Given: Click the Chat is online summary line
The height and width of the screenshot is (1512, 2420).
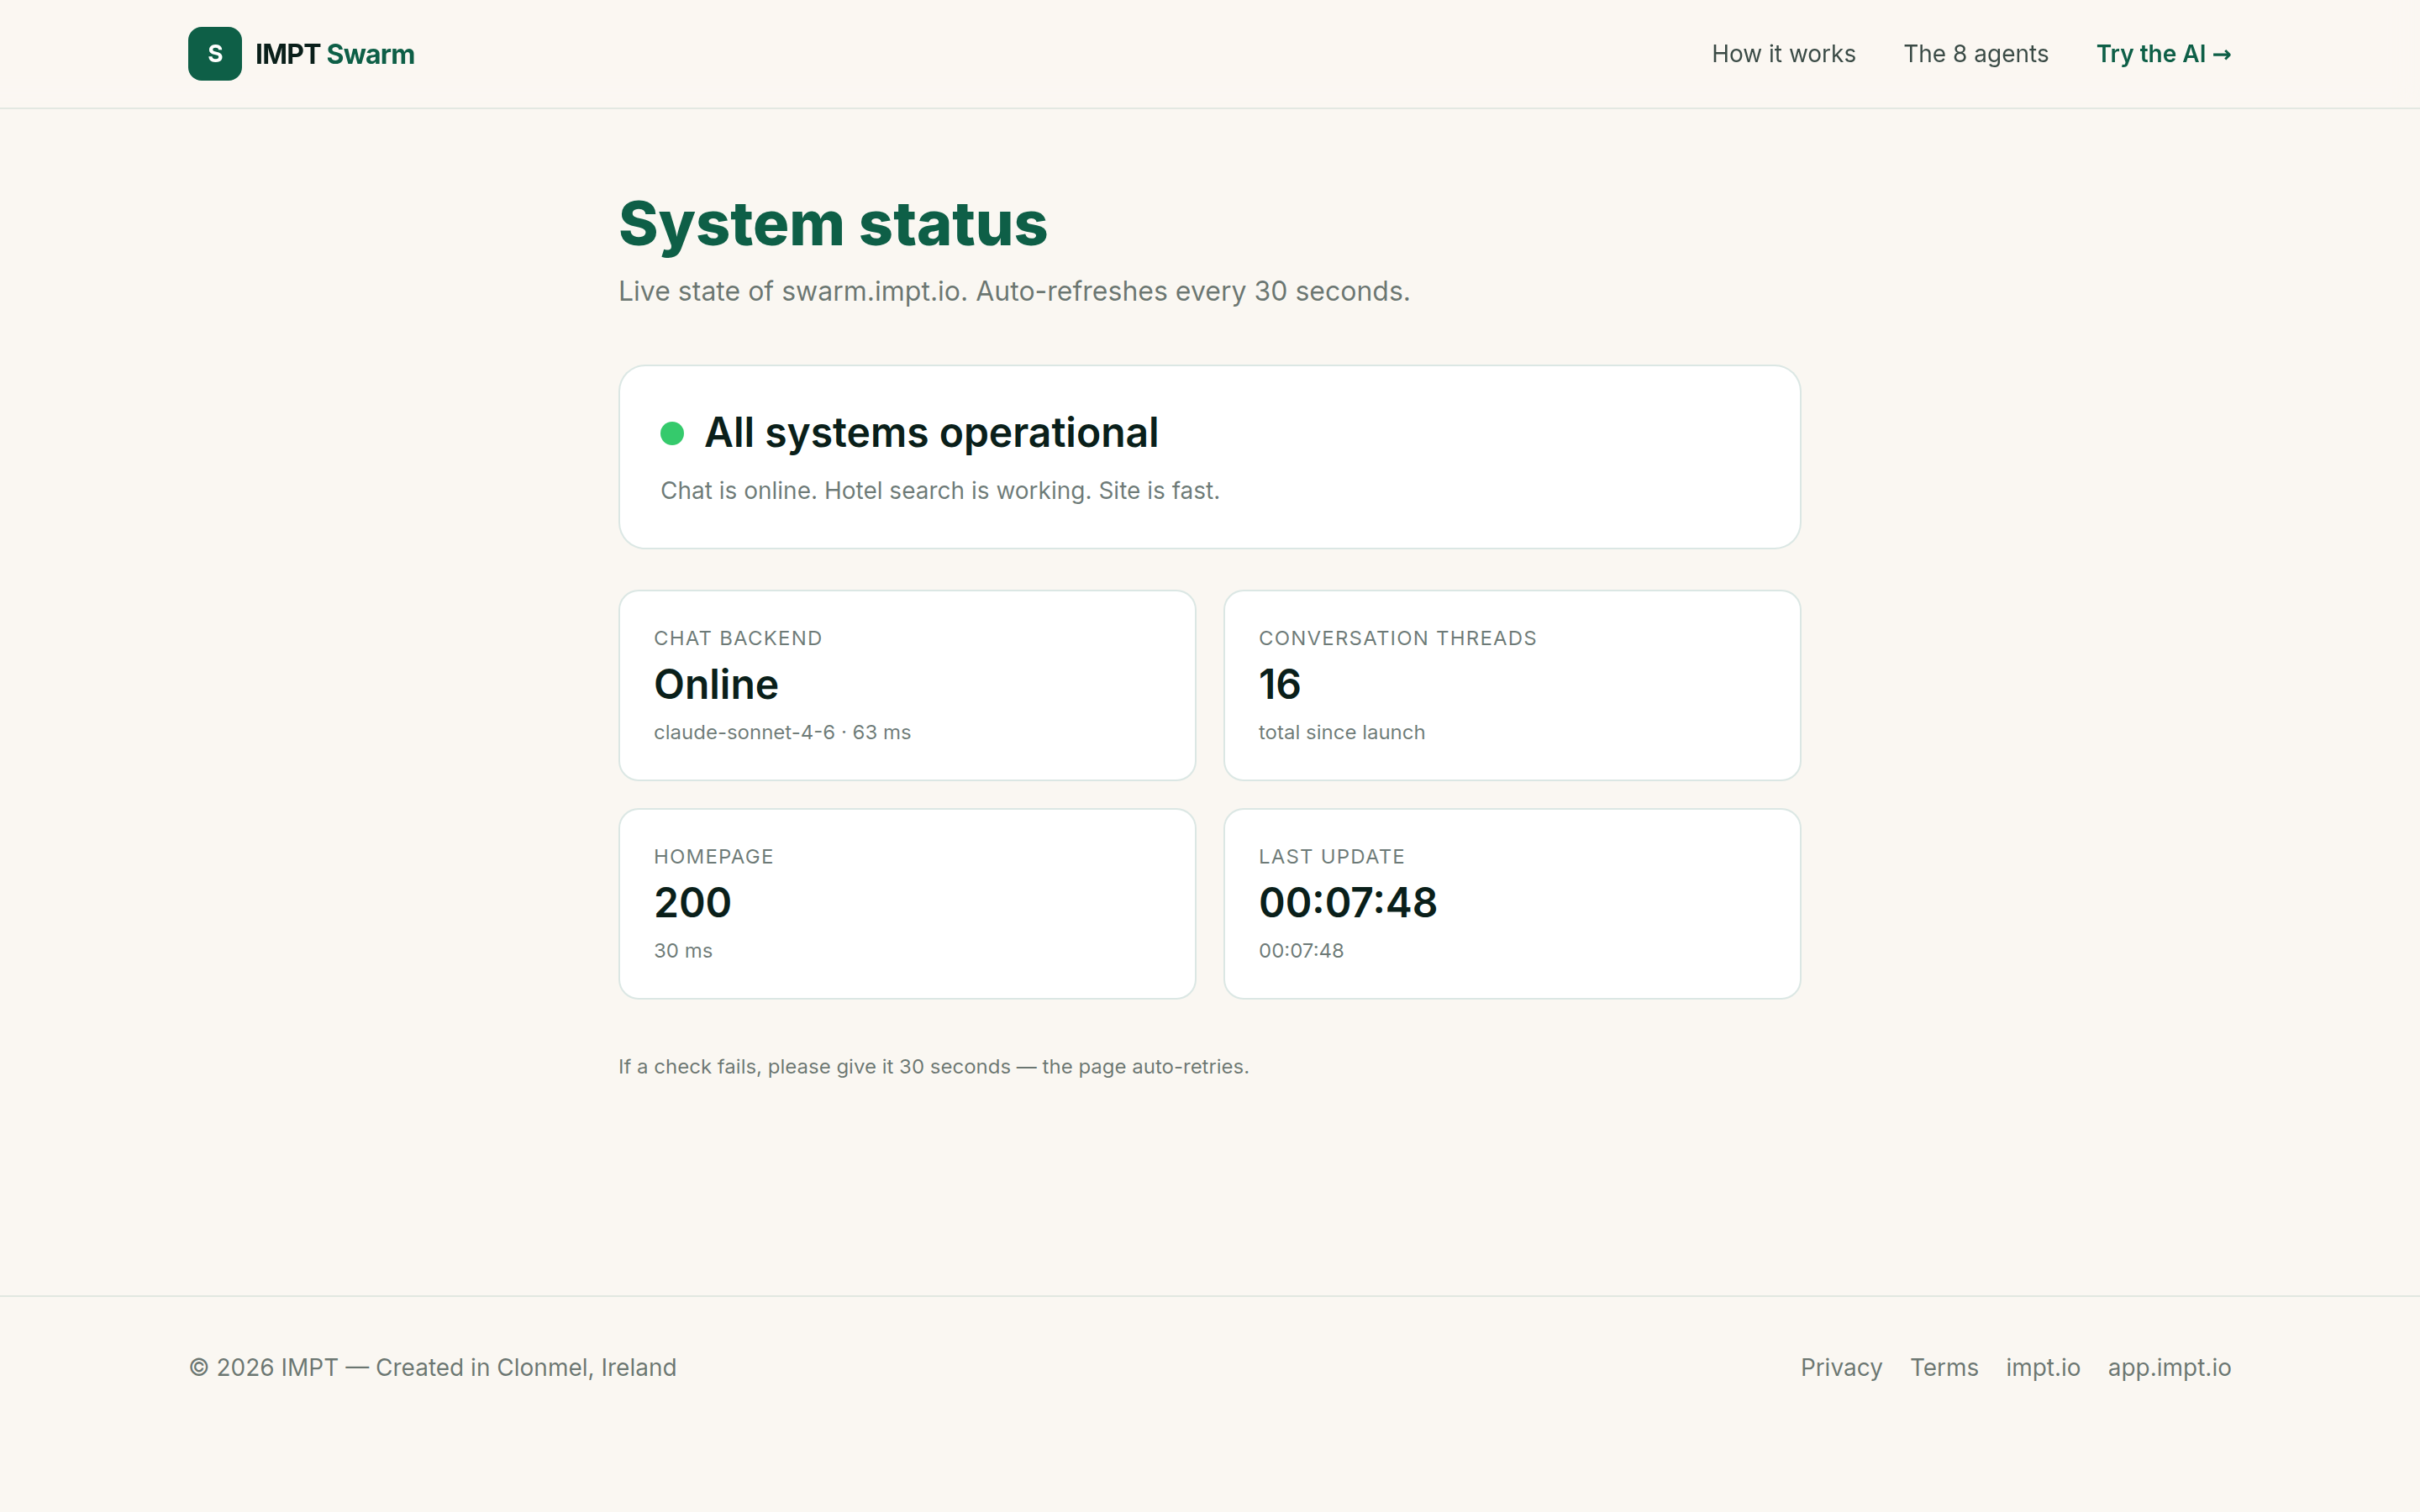Looking at the screenshot, I should click(940, 491).
